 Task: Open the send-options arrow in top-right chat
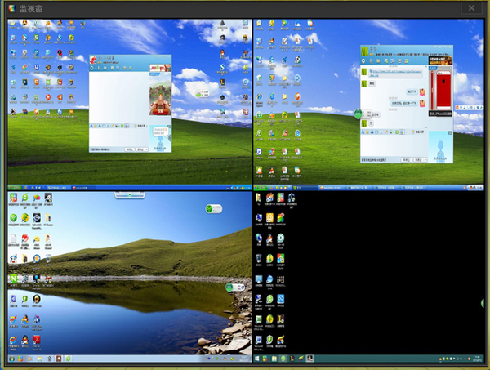(425, 160)
